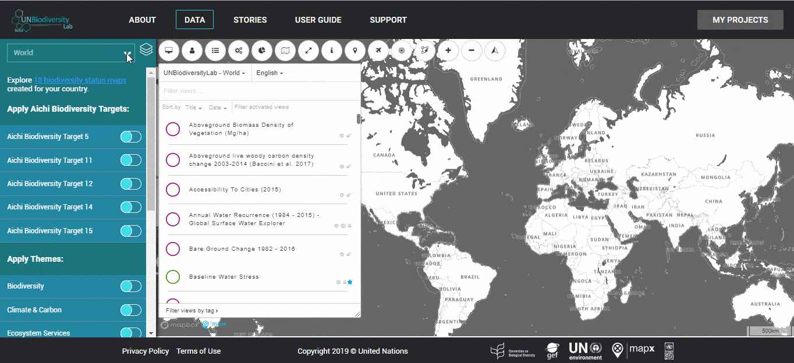Open the info icon in toolbar

click(332, 51)
